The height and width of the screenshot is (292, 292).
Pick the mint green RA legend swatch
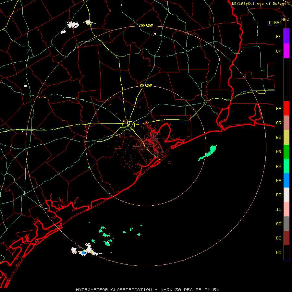286,166
